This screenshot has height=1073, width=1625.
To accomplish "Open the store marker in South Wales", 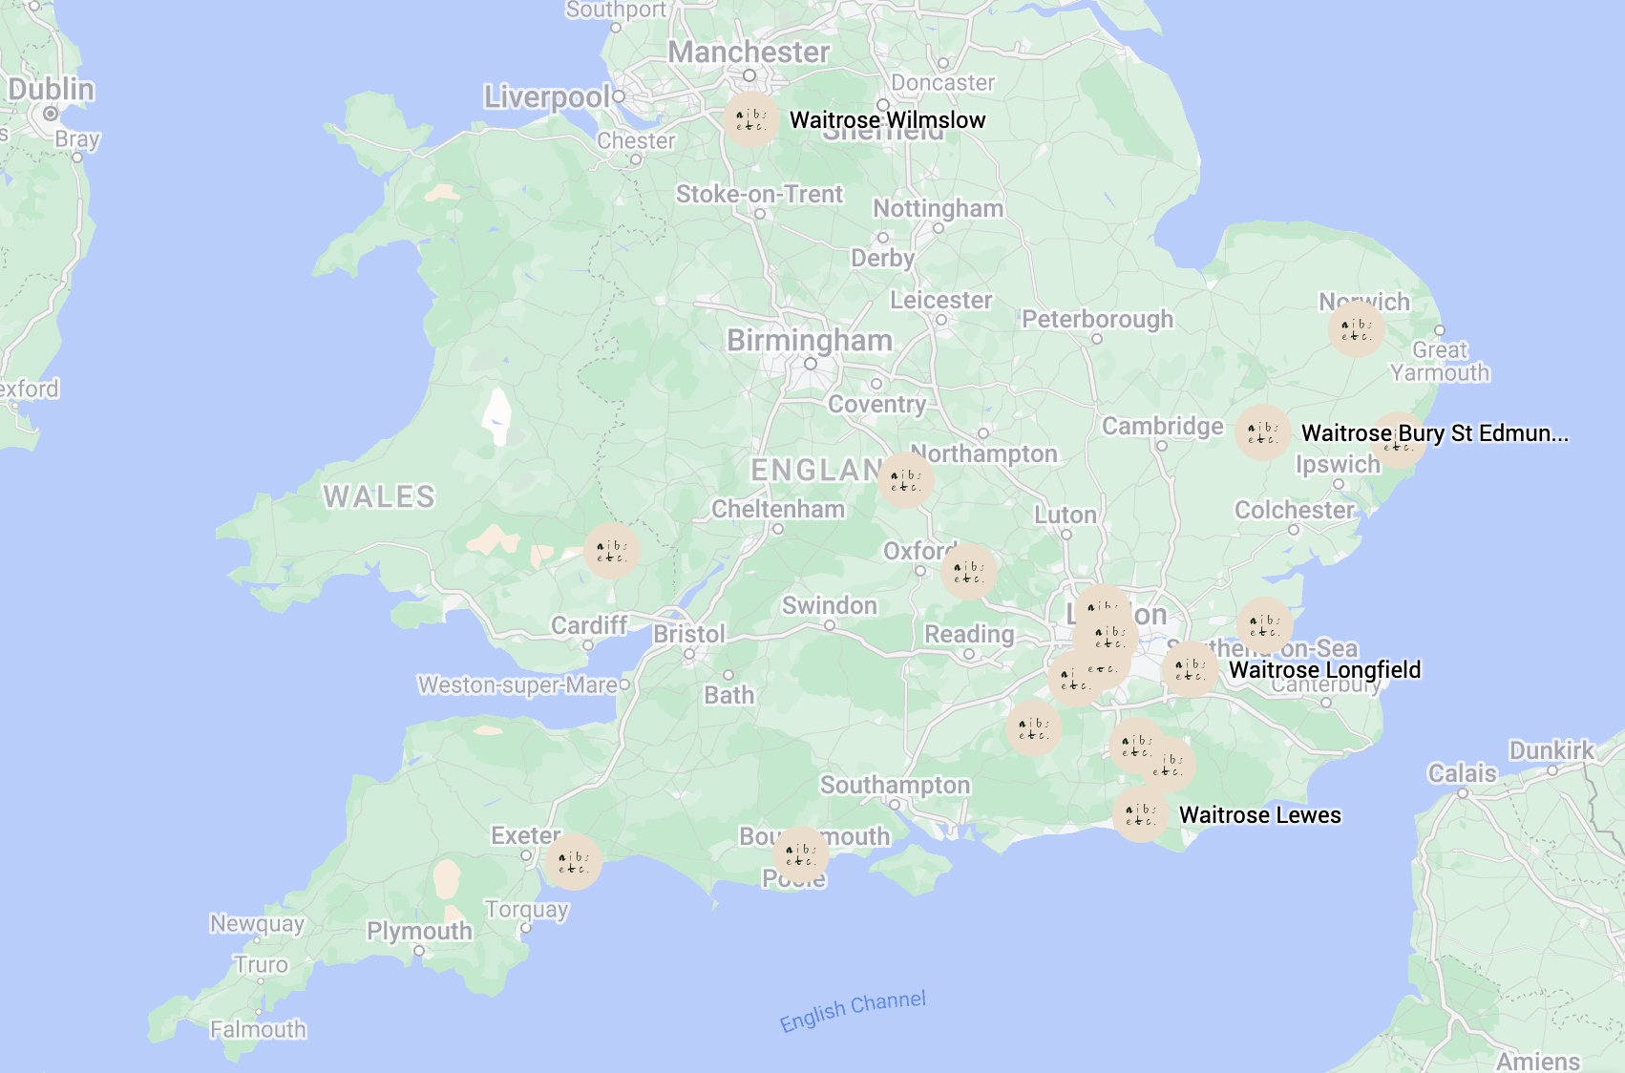I will [x=611, y=551].
